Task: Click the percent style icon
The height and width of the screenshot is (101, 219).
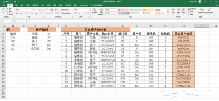Action: tap(80, 13)
